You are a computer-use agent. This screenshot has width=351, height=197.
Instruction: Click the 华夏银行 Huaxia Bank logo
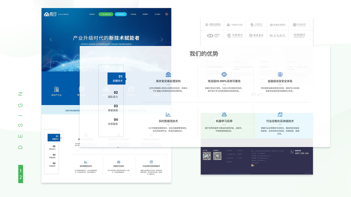coord(235,35)
